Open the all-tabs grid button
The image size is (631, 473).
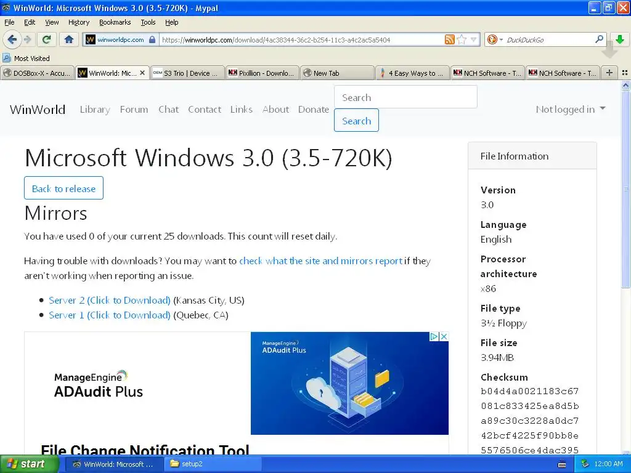point(625,73)
